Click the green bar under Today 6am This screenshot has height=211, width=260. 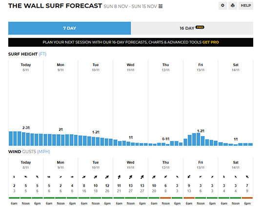pyautogui.click(x=14, y=198)
